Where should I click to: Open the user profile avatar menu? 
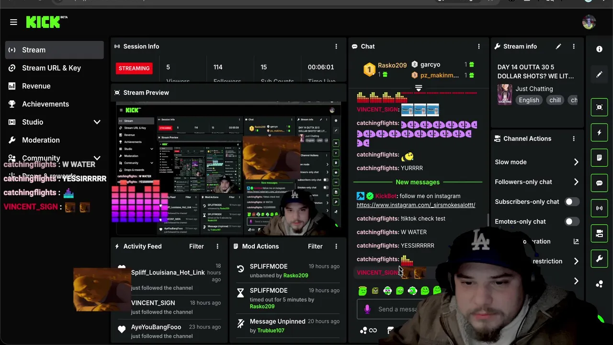[589, 22]
